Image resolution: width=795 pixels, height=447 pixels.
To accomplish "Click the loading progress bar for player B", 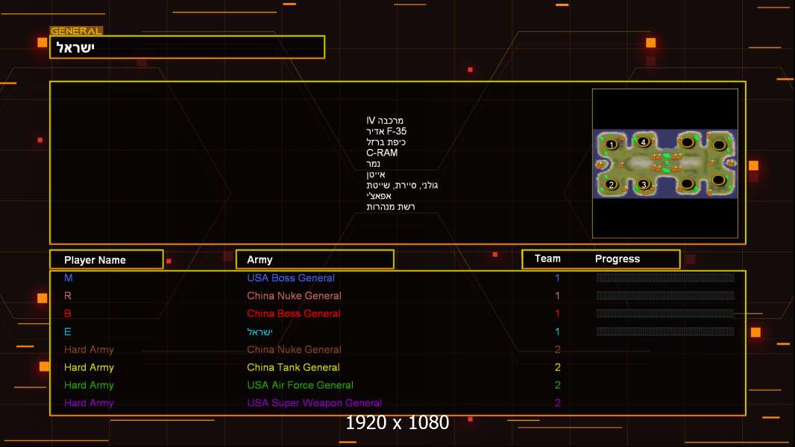I will 665,314.
